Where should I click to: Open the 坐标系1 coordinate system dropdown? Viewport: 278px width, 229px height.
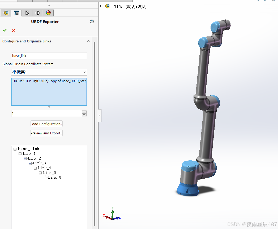click(49, 72)
